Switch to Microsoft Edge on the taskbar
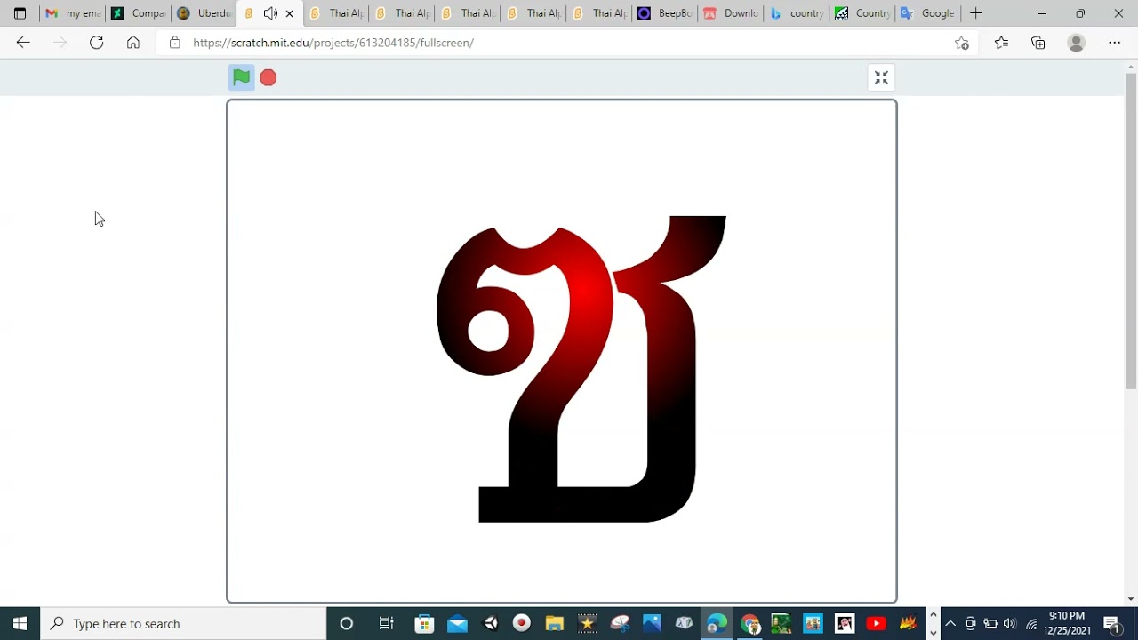 (x=717, y=623)
